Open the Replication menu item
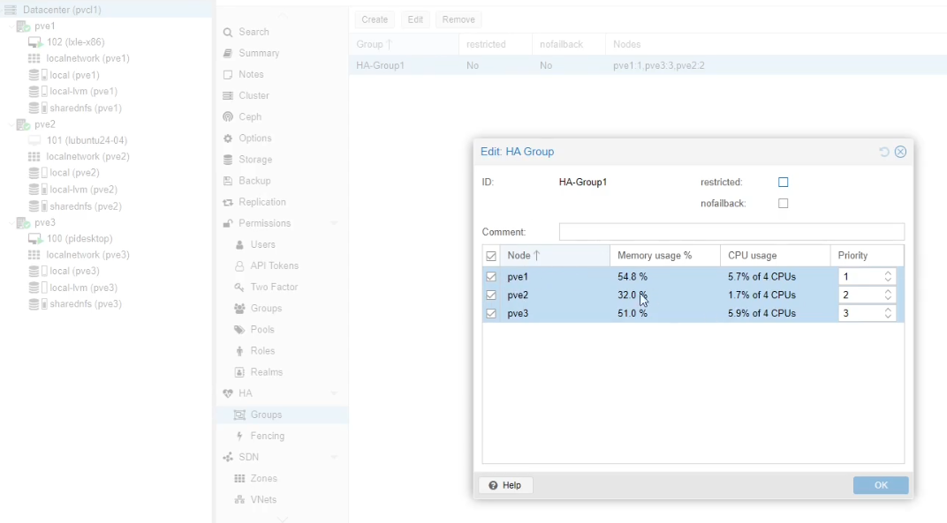The width and height of the screenshot is (947, 523). coord(261,202)
